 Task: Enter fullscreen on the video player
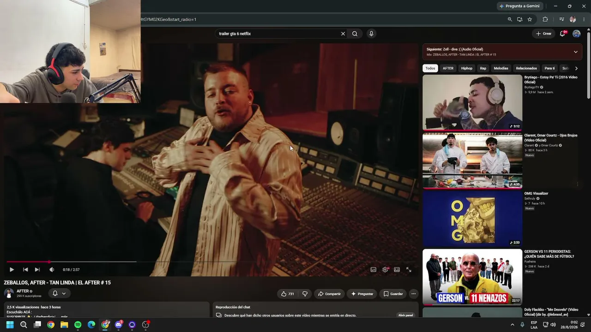point(409,270)
